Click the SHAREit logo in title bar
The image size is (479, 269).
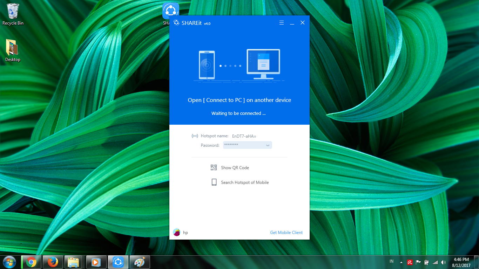point(176,23)
